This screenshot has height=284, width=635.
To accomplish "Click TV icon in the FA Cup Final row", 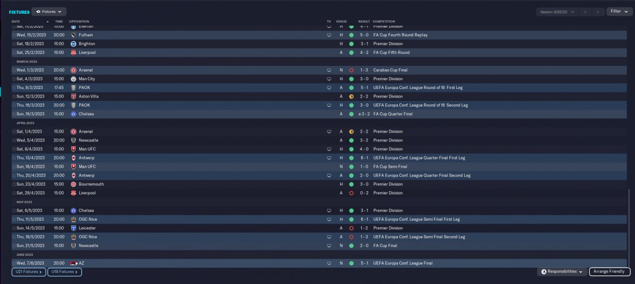I will (x=328, y=246).
